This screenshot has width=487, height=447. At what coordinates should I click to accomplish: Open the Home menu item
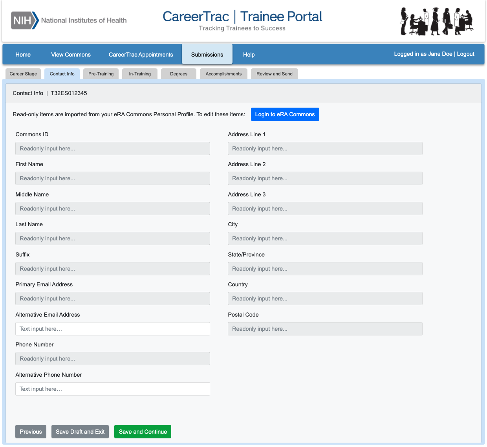23,55
